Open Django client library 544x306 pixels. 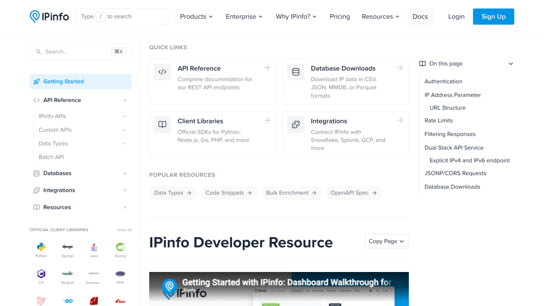click(x=68, y=250)
